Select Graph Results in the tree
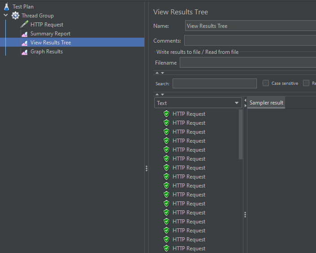 tap(47, 52)
